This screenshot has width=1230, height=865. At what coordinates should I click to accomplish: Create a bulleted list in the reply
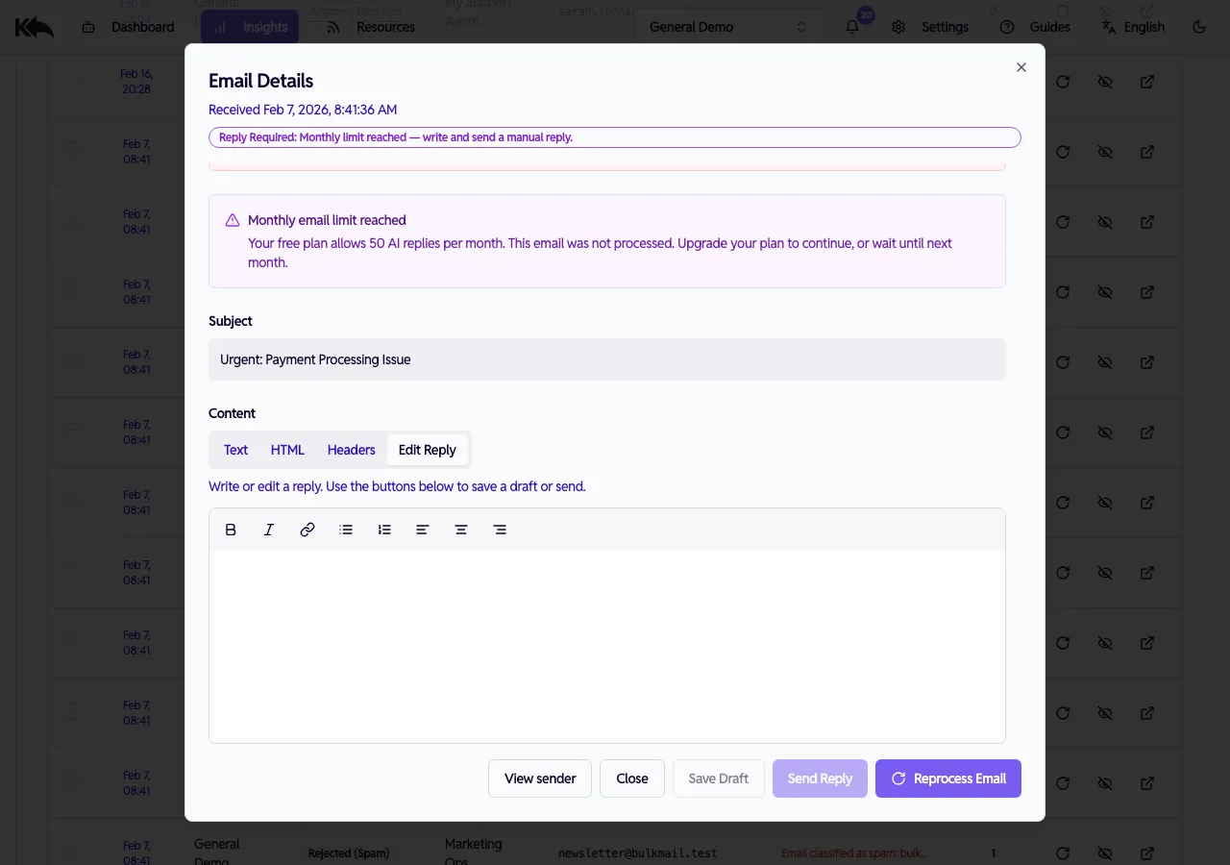tap(346, 530)
